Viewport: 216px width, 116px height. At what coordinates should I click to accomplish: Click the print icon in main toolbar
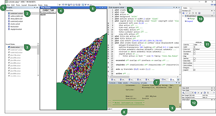74,5
